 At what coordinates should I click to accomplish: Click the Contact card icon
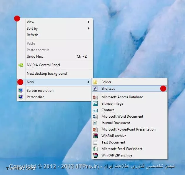point(95,111)
